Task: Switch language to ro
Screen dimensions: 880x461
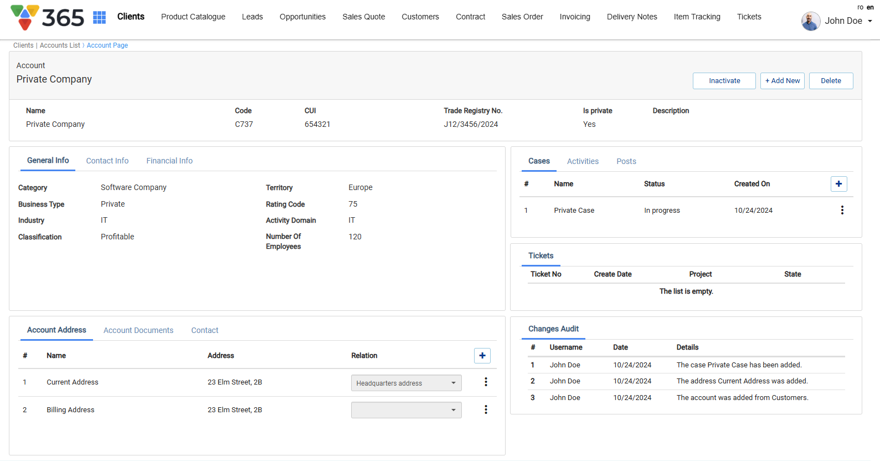Action: [860, 7]
